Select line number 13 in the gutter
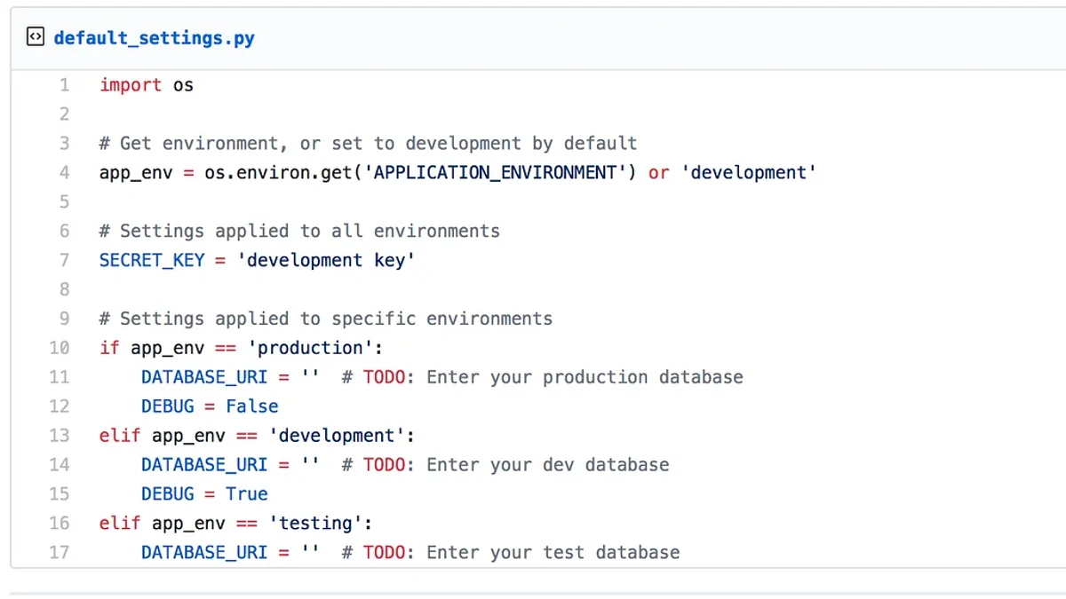The width and height of the screenshot is (1066, 599). (60, 436)
